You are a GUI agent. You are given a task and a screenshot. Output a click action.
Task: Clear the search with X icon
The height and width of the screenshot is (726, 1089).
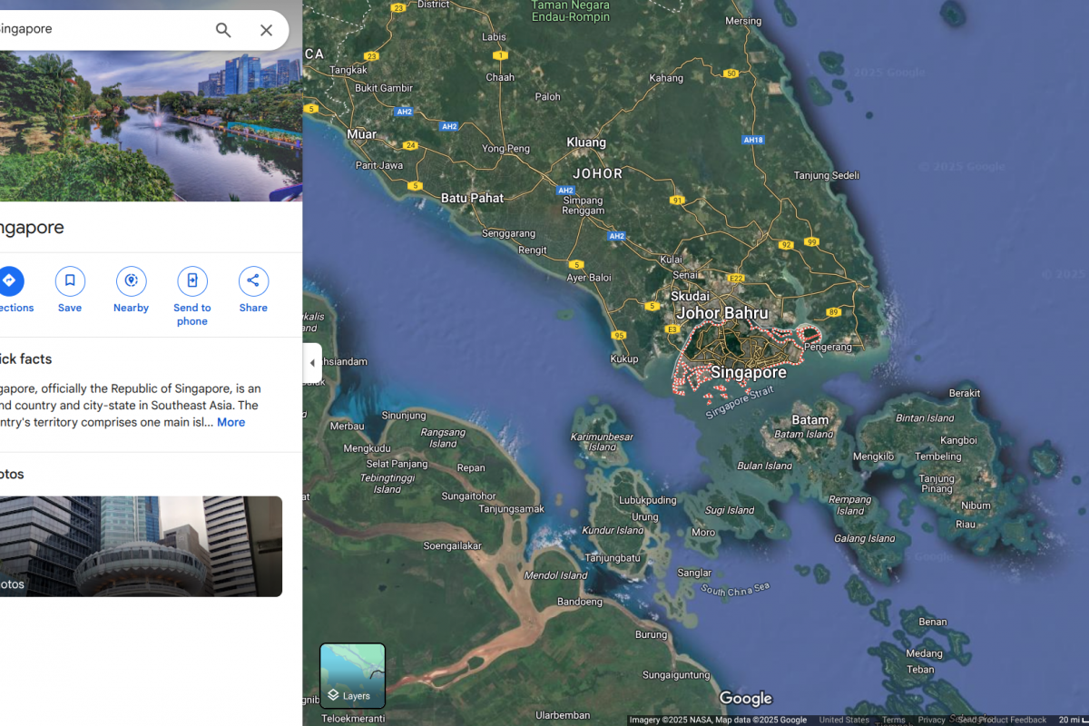[x=266, y=30]
